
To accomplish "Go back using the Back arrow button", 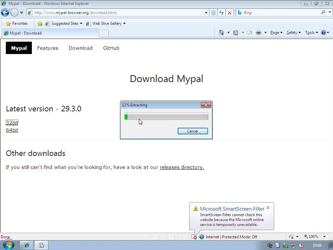I will point(5,13).
